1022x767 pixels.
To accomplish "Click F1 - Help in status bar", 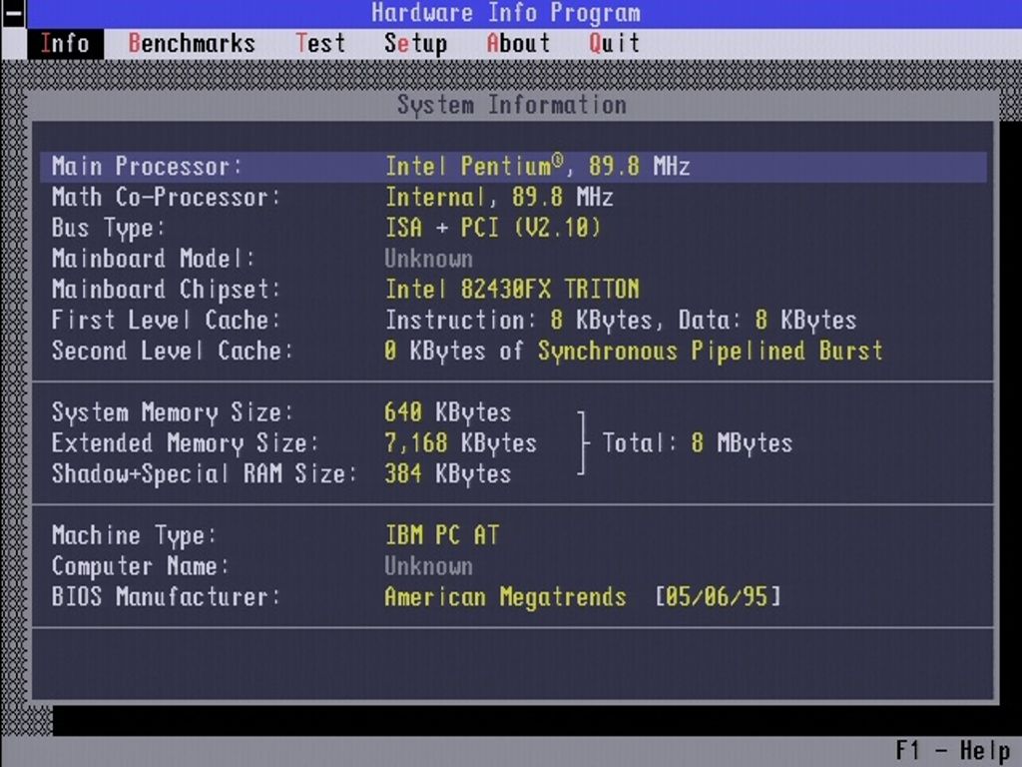I will click(x=952, y=751).
